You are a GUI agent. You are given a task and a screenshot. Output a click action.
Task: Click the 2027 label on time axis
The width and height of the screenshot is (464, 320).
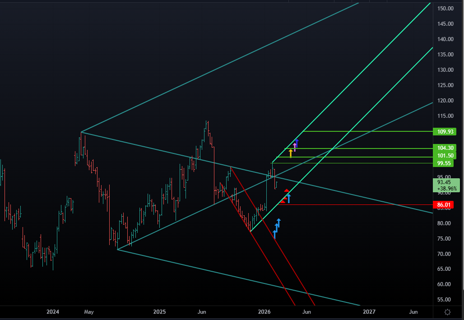tap(369, 312)
